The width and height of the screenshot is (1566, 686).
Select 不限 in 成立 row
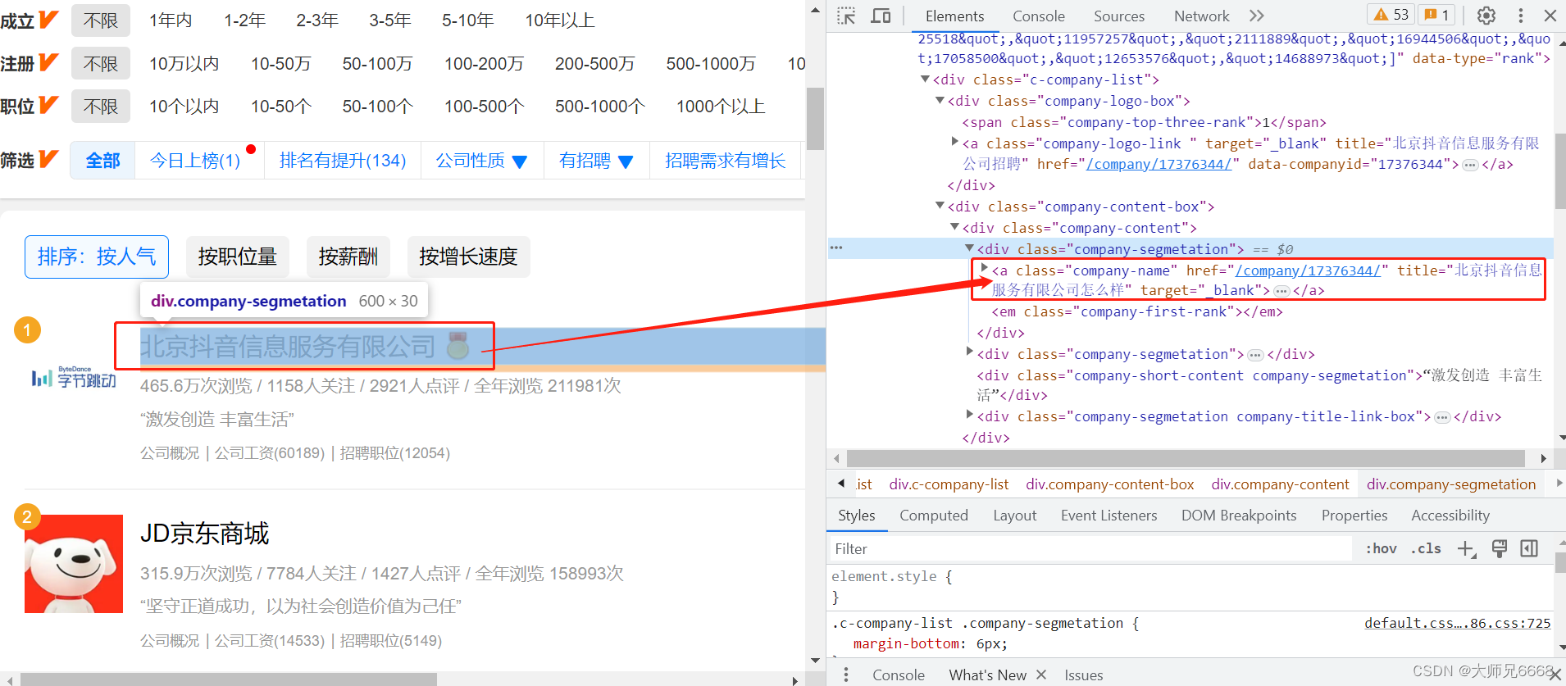point(101,20)
